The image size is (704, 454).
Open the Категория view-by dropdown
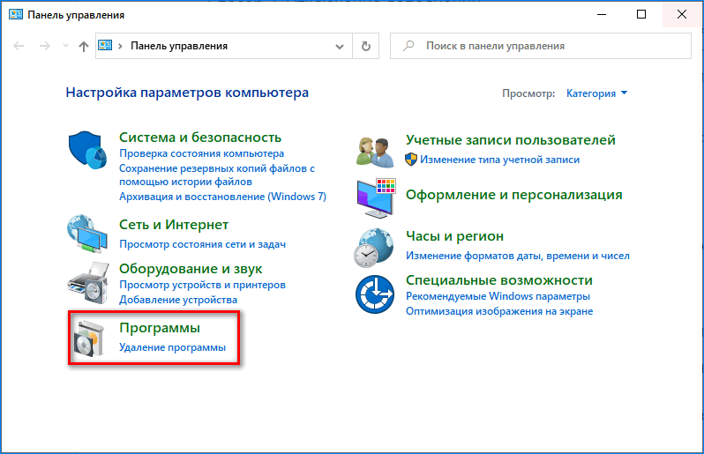pos(596,93)
